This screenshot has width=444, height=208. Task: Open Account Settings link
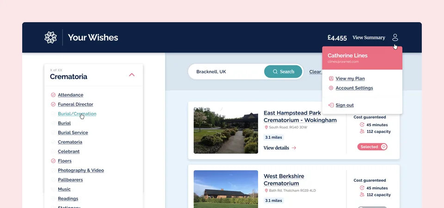click(354, 88)
